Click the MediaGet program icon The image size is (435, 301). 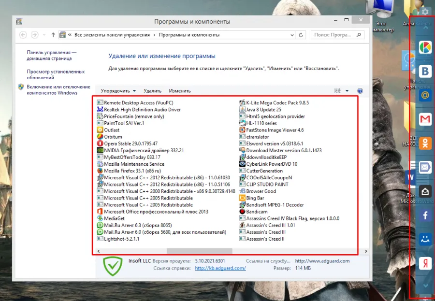coord(100,218)
